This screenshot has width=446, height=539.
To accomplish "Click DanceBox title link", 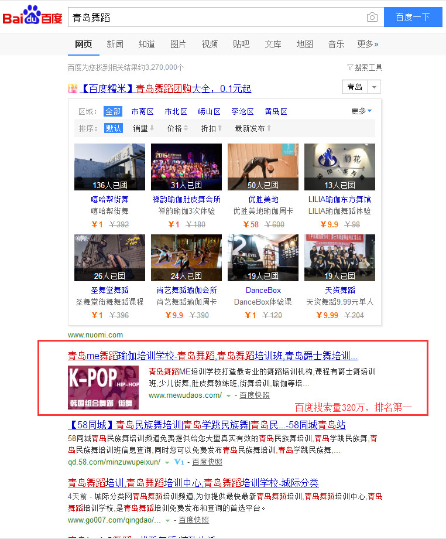I will [263, 290].
